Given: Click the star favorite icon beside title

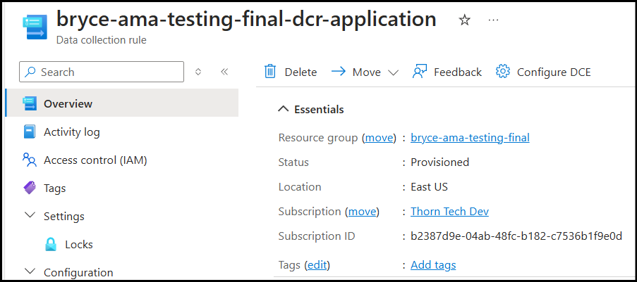Looking at the screenshot, I should [x=464, y=20].
